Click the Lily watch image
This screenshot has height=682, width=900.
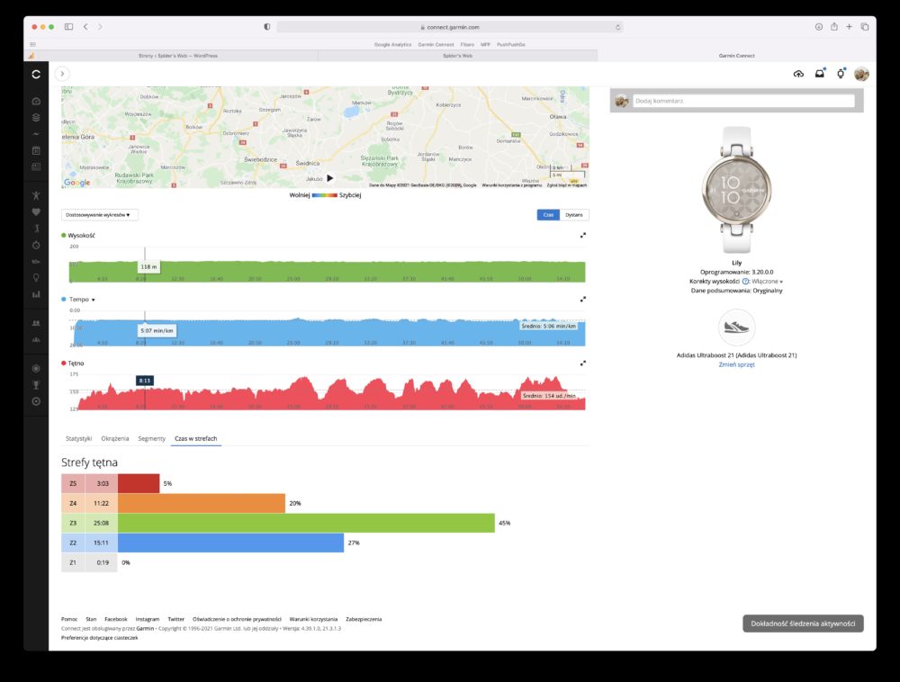point(736,191)
